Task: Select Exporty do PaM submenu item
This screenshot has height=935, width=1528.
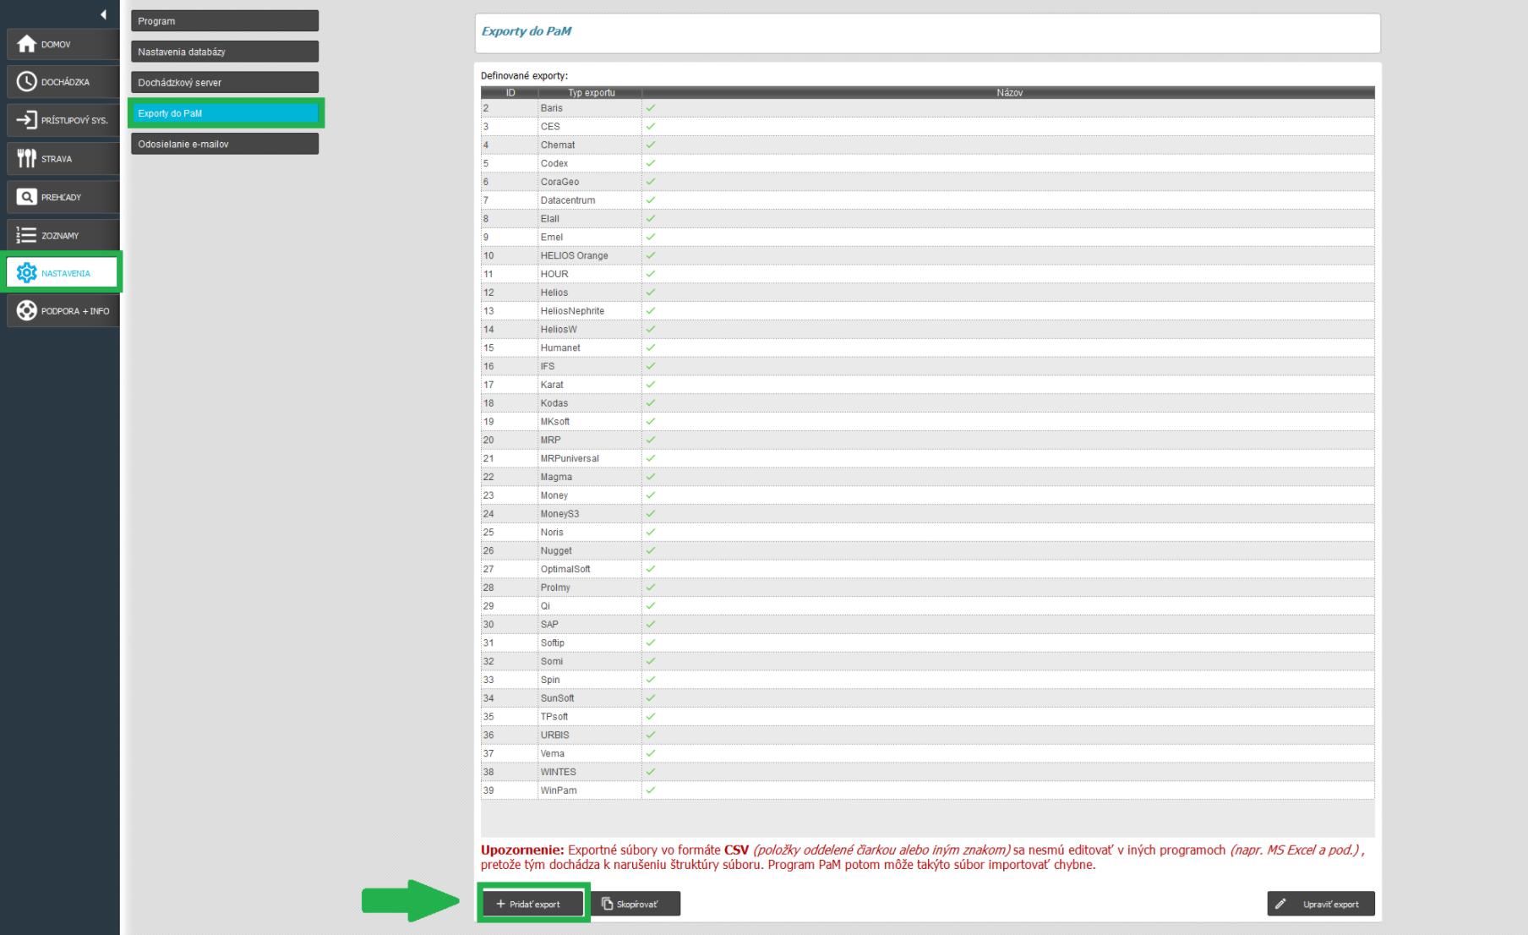Action: coord(225,113)
